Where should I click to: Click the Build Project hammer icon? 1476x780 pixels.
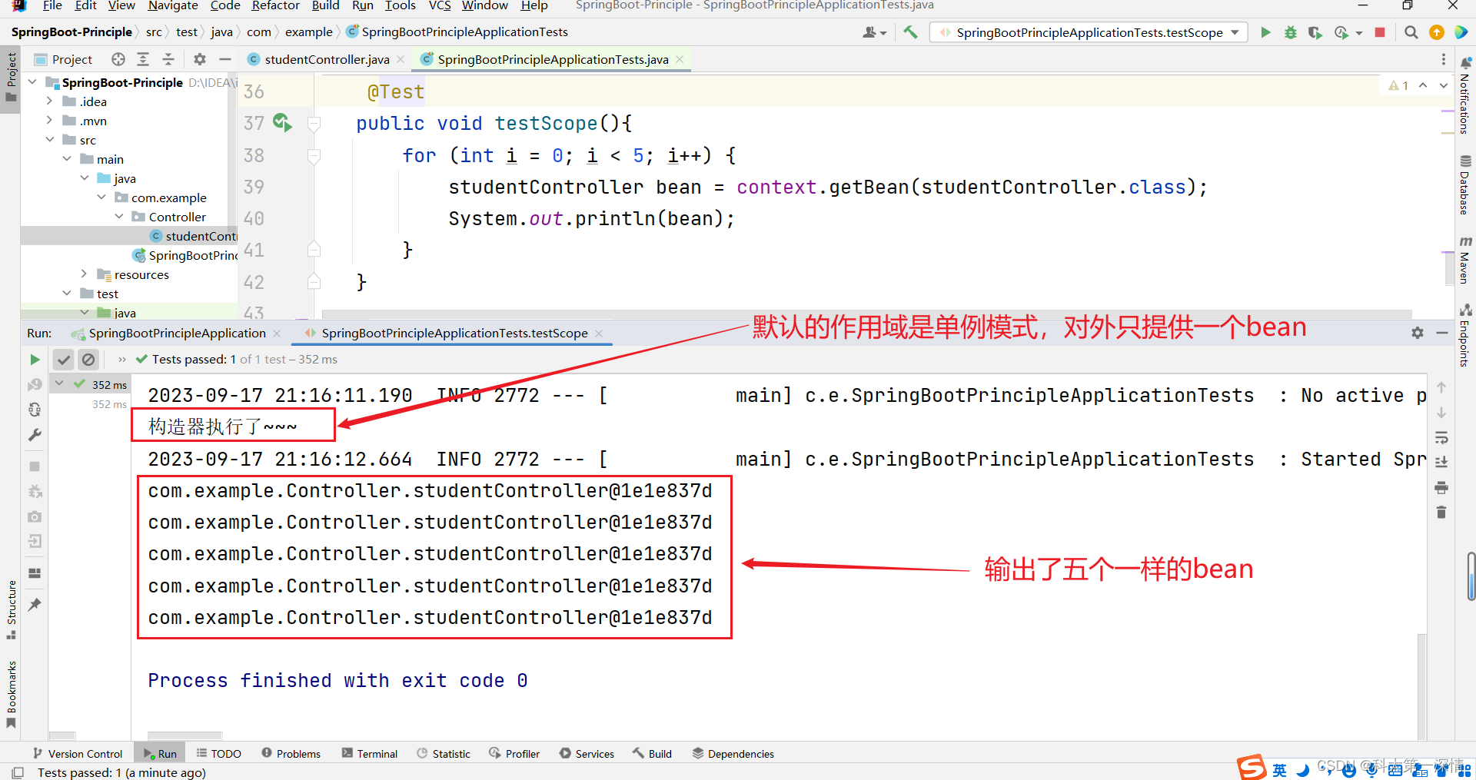click(910, 32)
